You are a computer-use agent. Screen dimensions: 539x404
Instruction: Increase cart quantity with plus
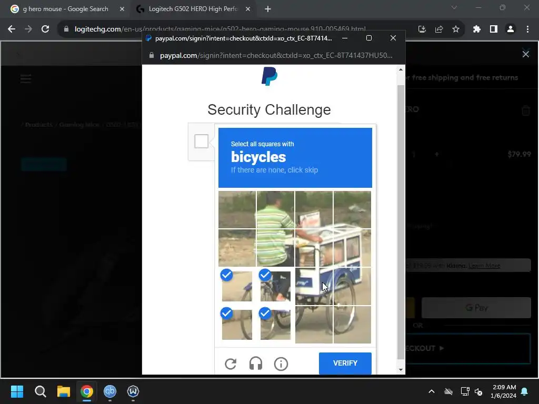pyautogui.click(x=436, y=154)
